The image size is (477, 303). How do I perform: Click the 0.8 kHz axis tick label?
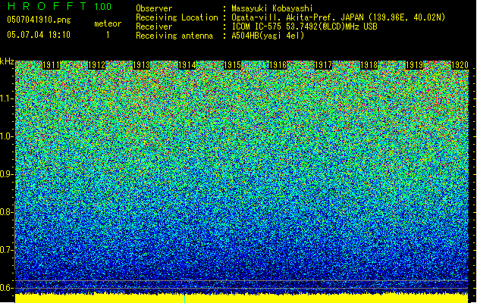7,212
